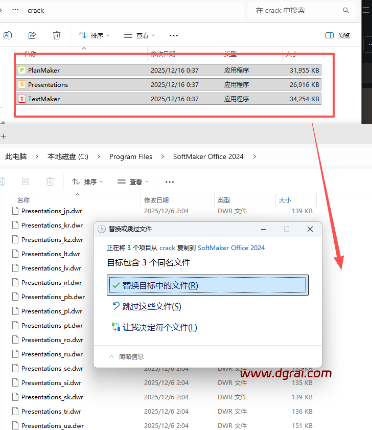372x430 pixels.
Task: Select crack in the address bar
Action: [36, 10]
